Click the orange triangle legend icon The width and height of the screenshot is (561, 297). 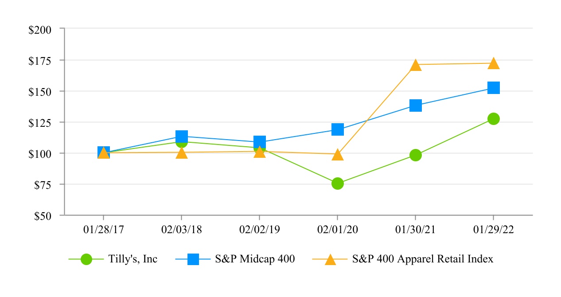click(330, 260)
